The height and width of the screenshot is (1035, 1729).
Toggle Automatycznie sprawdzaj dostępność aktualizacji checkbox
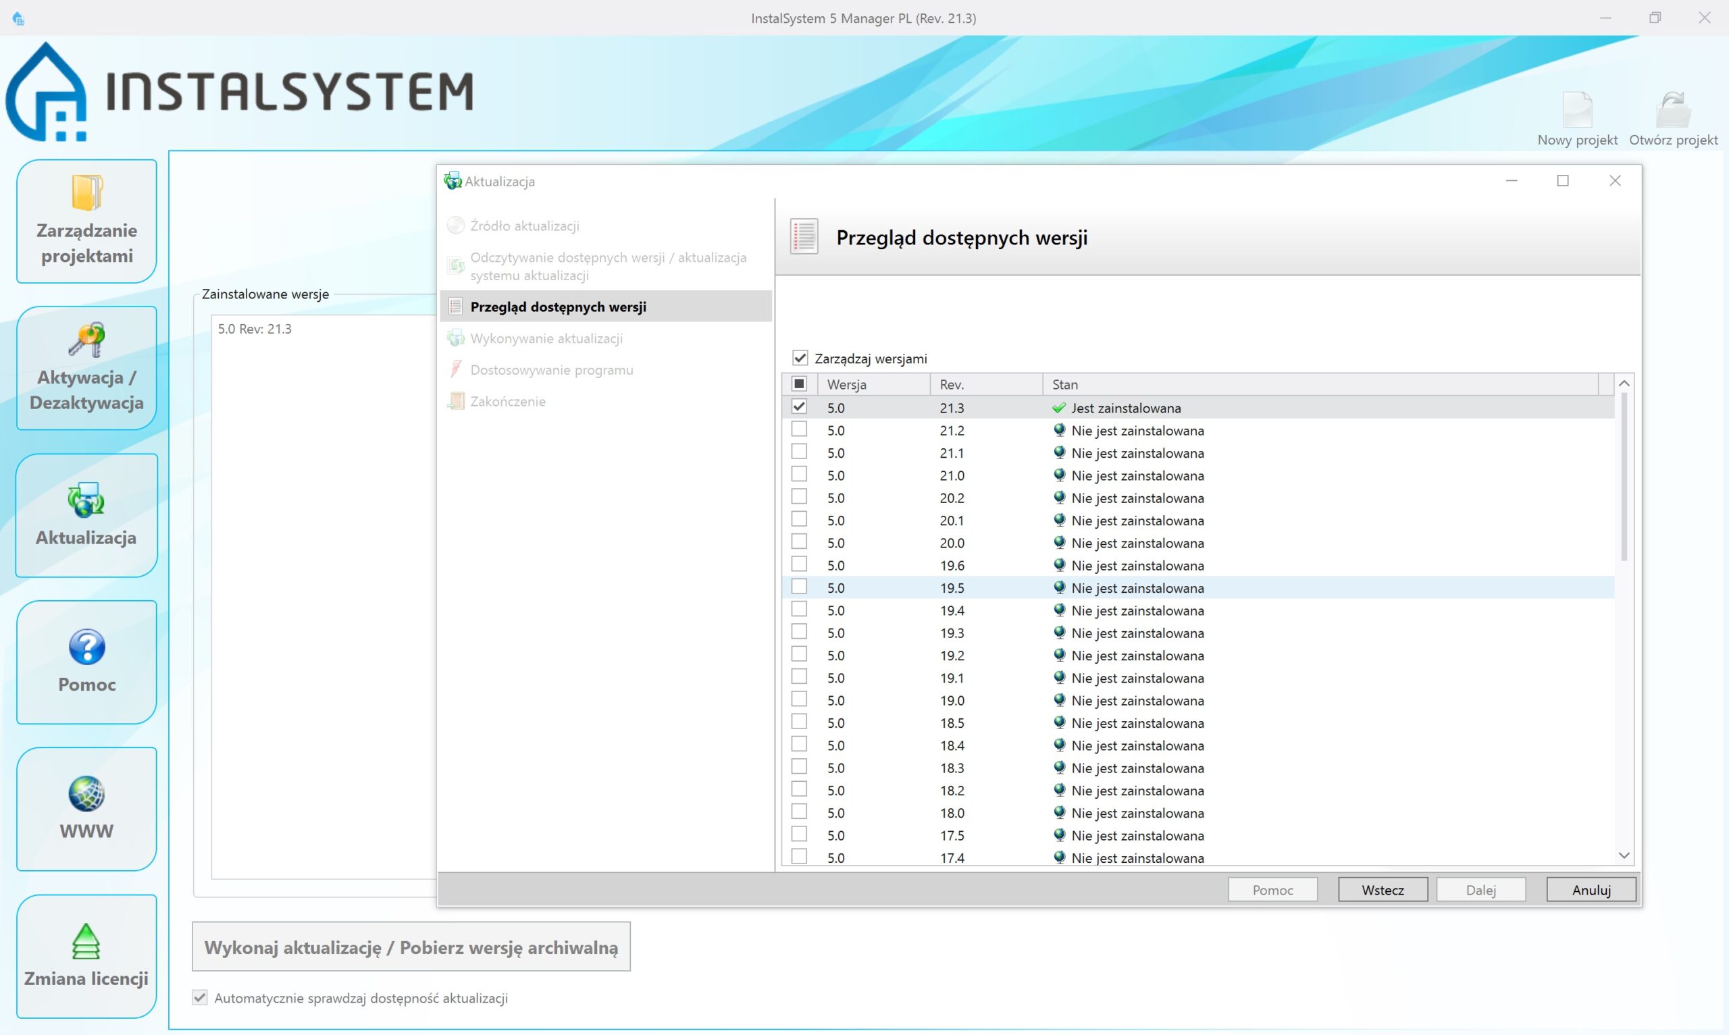pyautogui.click(x=200, y=997)
